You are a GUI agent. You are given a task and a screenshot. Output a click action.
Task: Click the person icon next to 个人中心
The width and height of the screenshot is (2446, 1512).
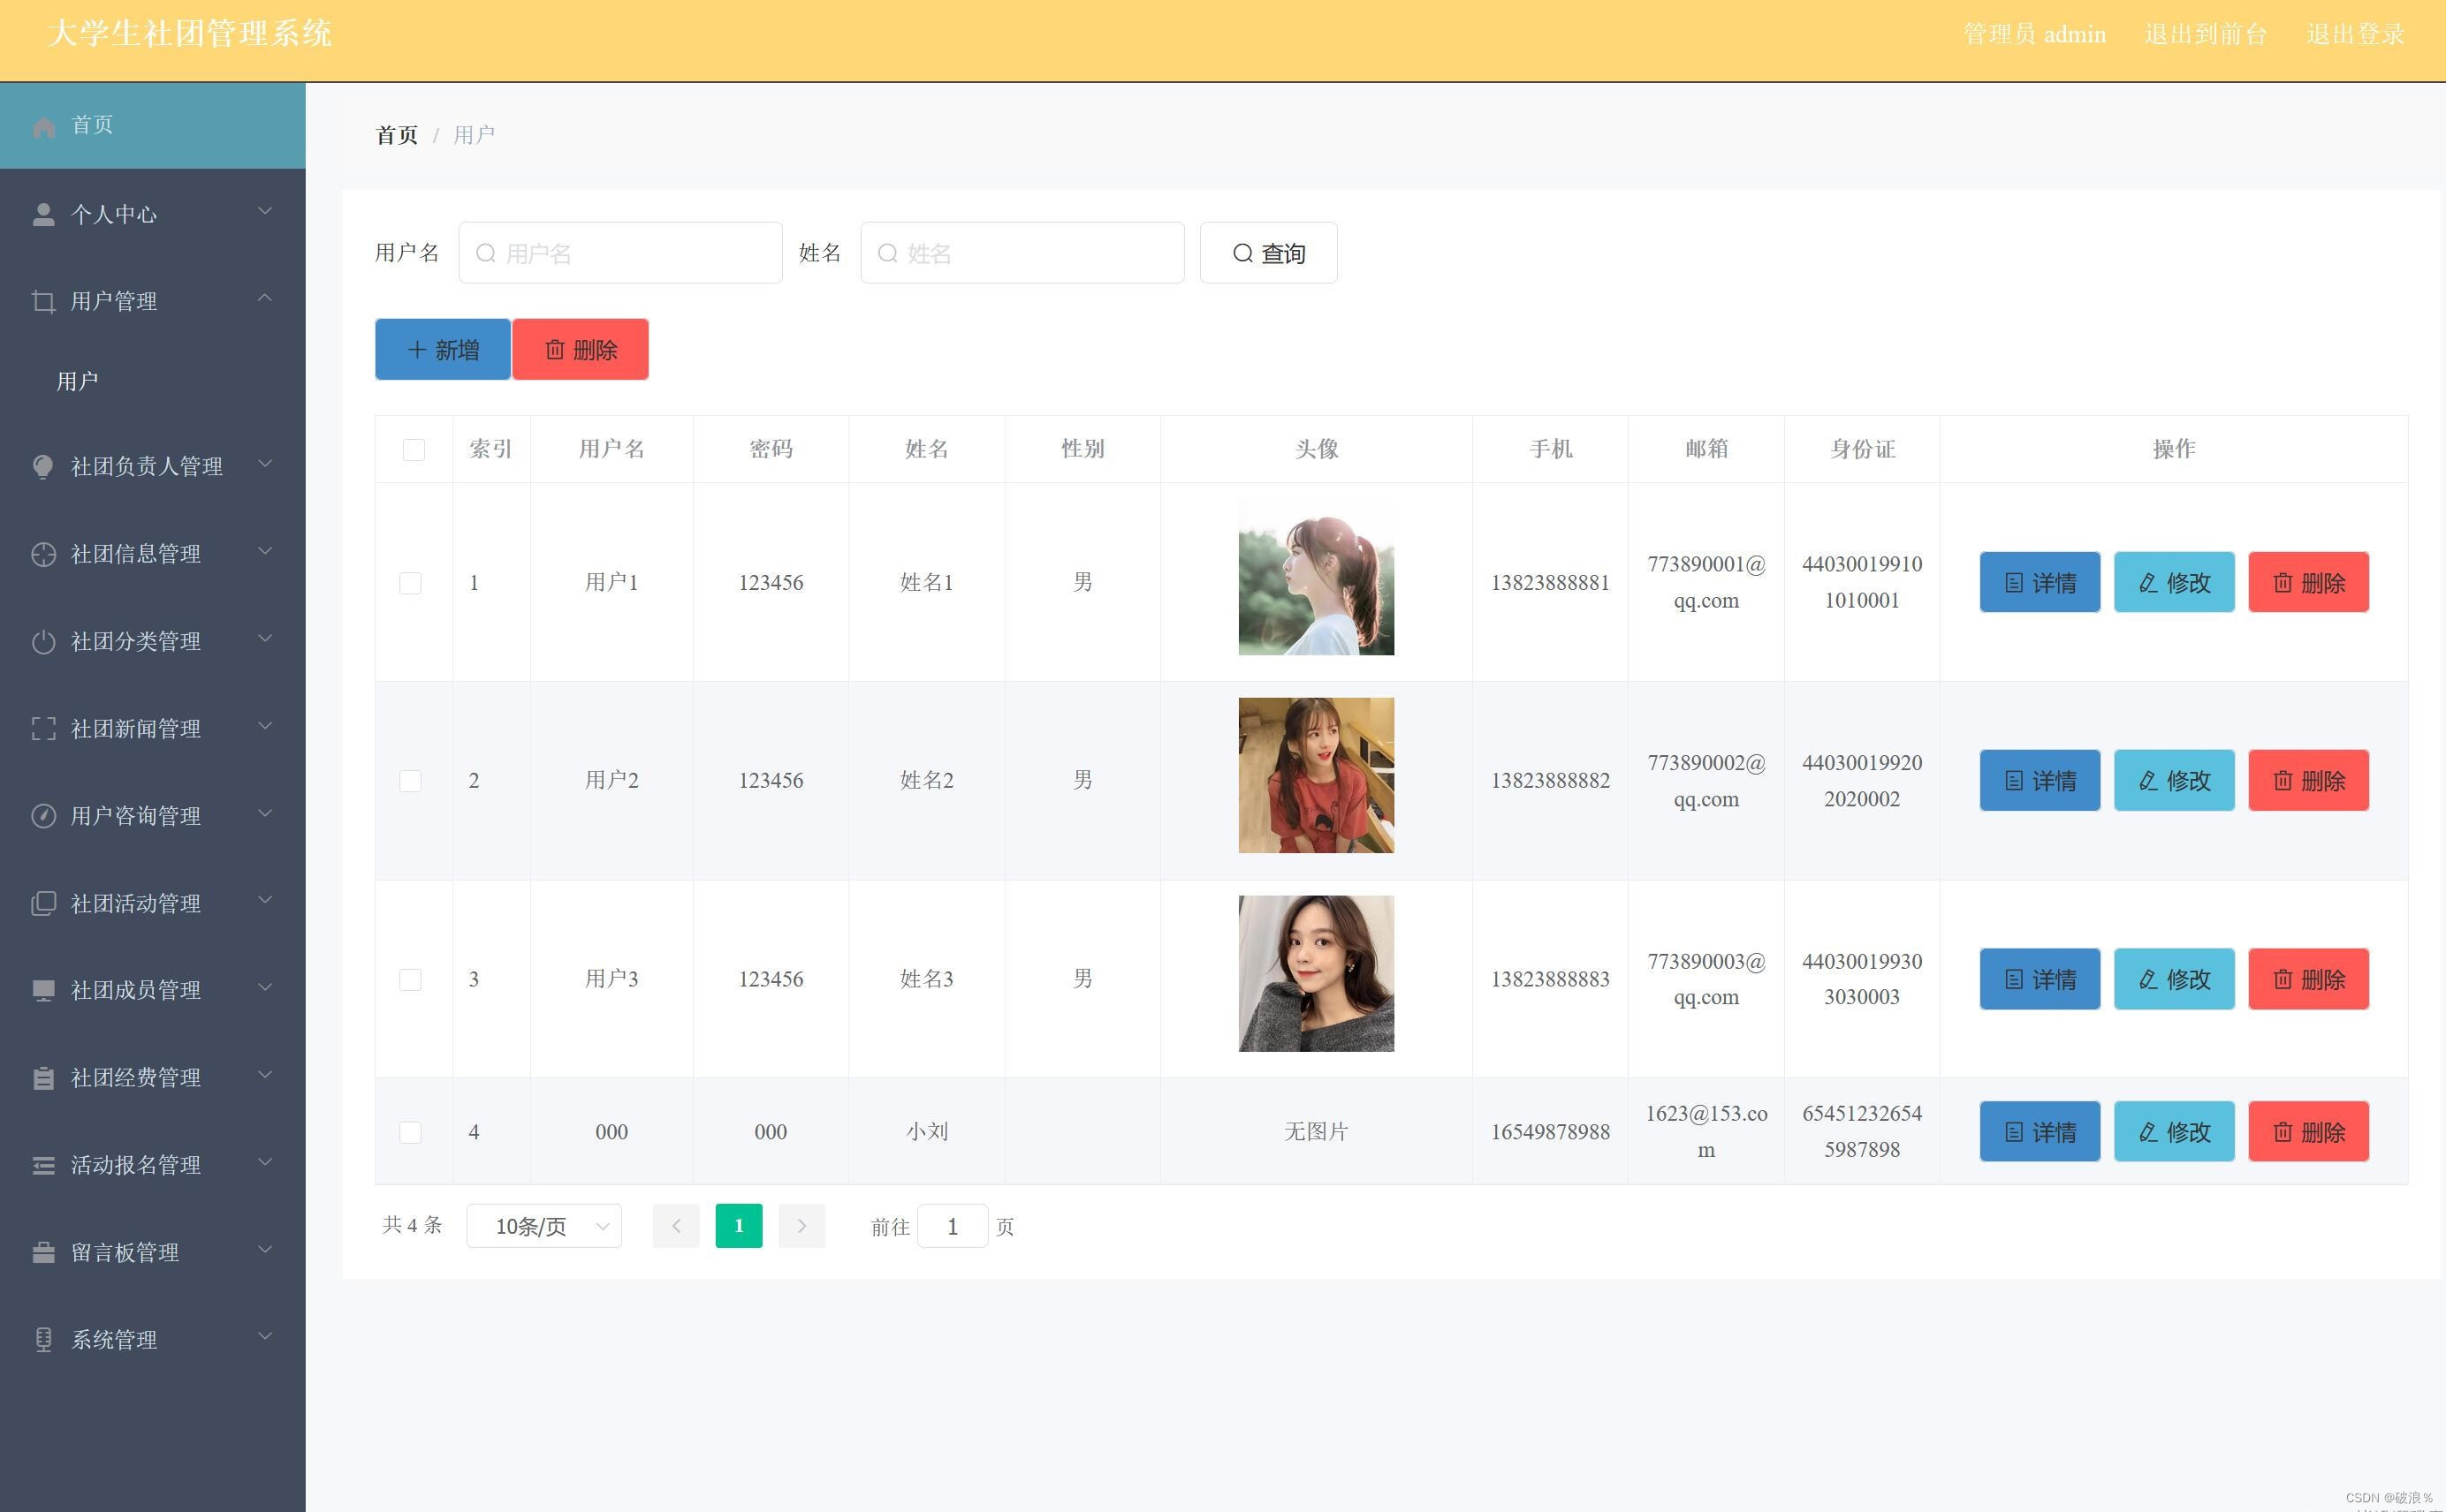[x=43, y=214]
